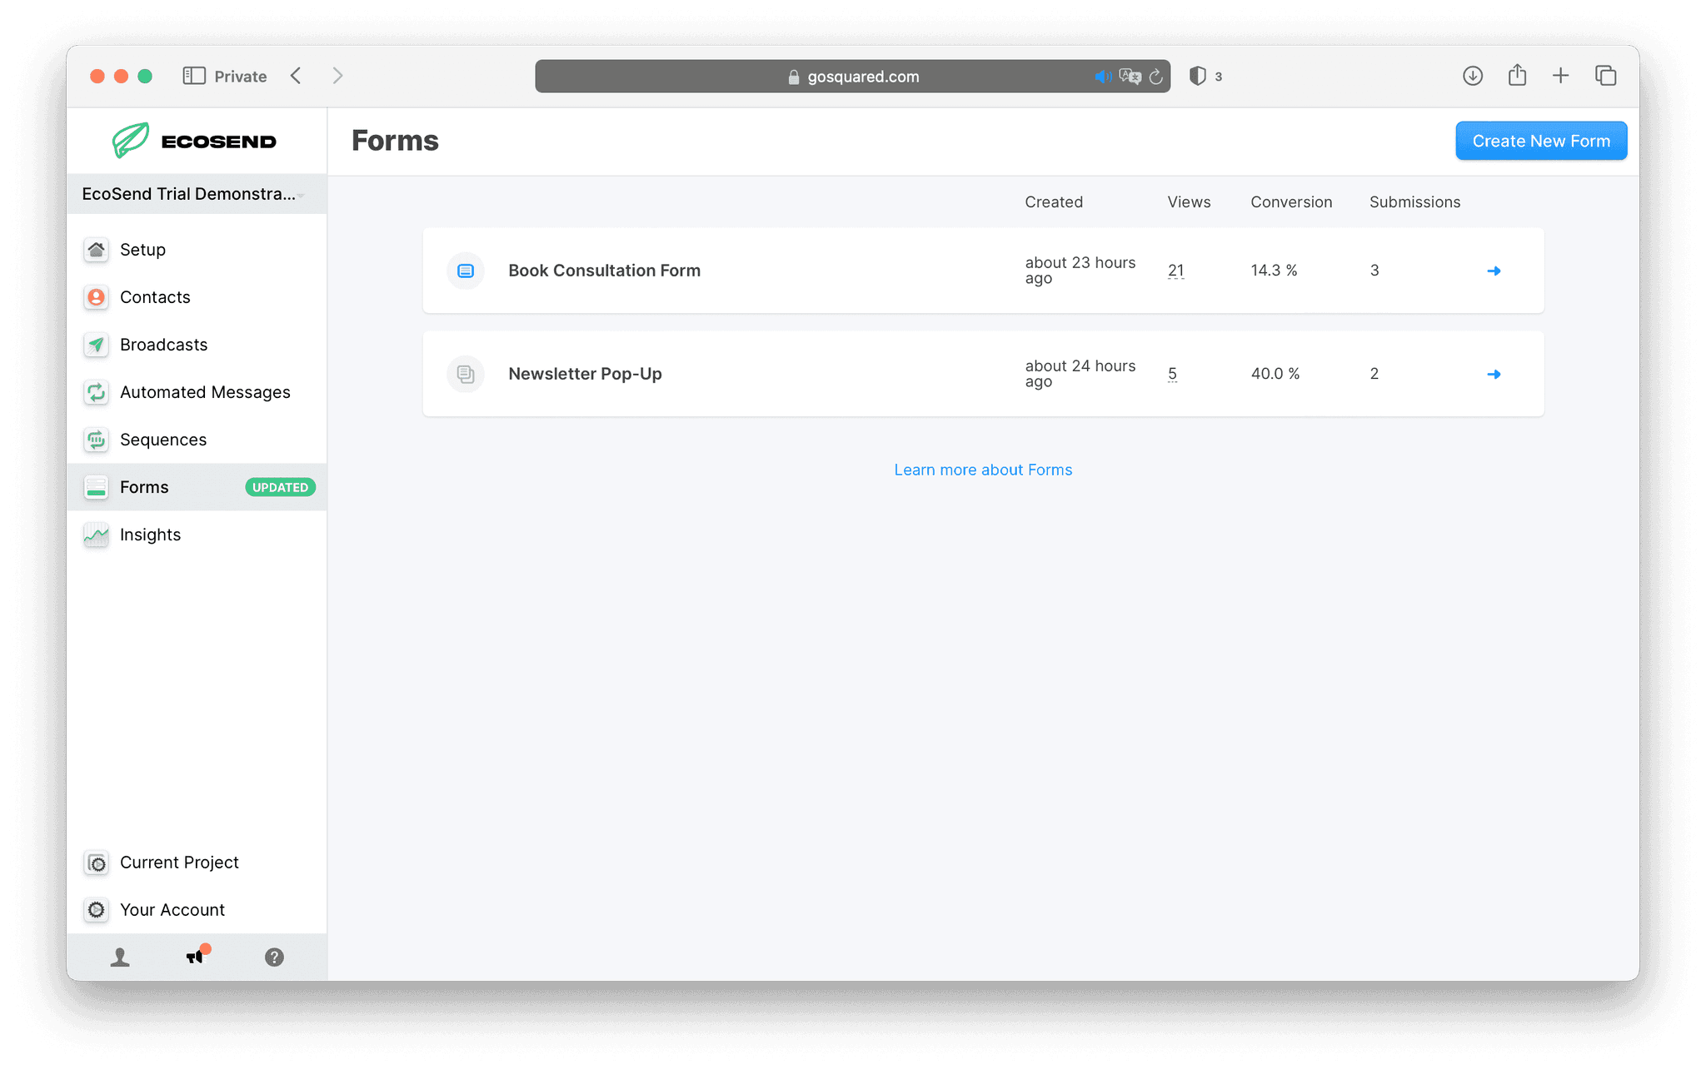Click the Automated Messages loop icon
Screen dimensions: 1706x1069
(x=97, y=392)
